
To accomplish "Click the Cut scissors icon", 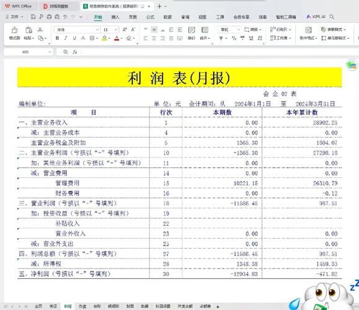I will coord(40,30).
